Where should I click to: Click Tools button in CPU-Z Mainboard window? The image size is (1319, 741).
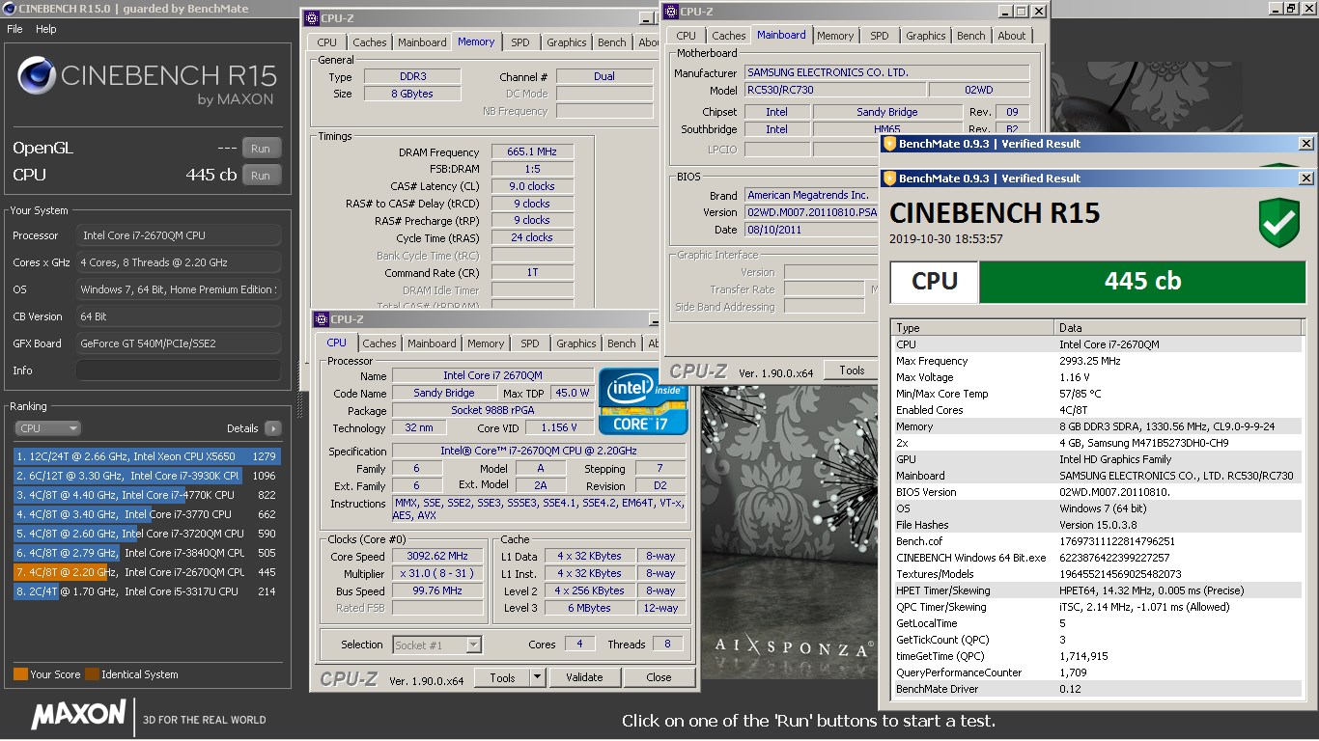[852, 370]
